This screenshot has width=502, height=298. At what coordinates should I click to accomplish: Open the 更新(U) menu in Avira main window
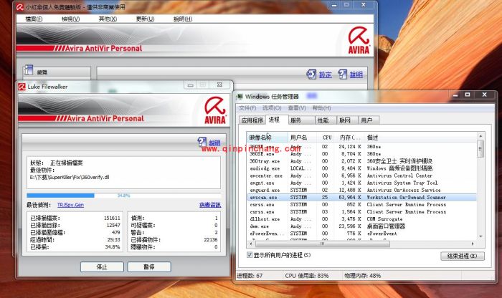[x=145, y=19]
